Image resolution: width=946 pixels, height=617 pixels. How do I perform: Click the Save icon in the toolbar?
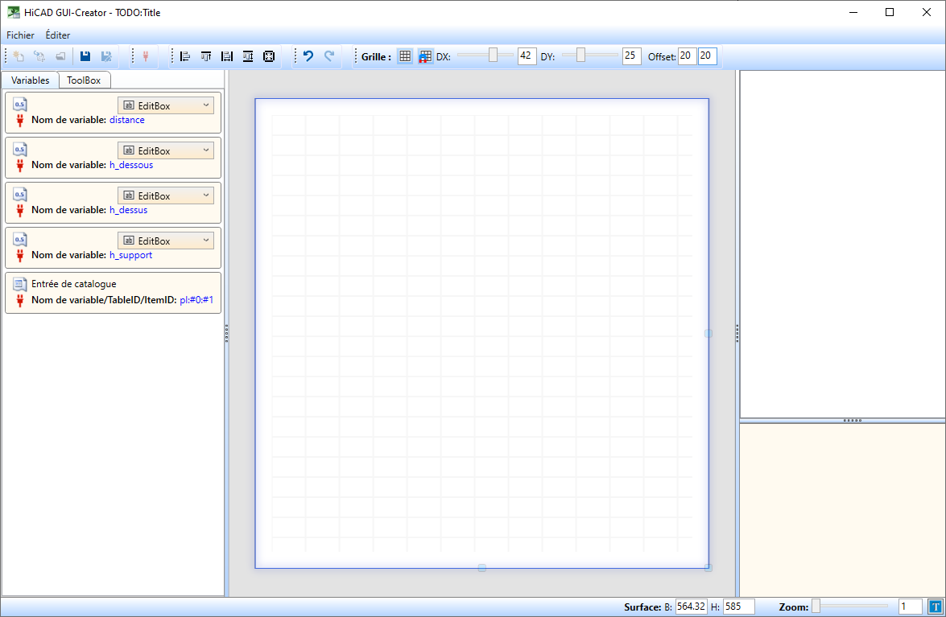click(x=85, y=56)
